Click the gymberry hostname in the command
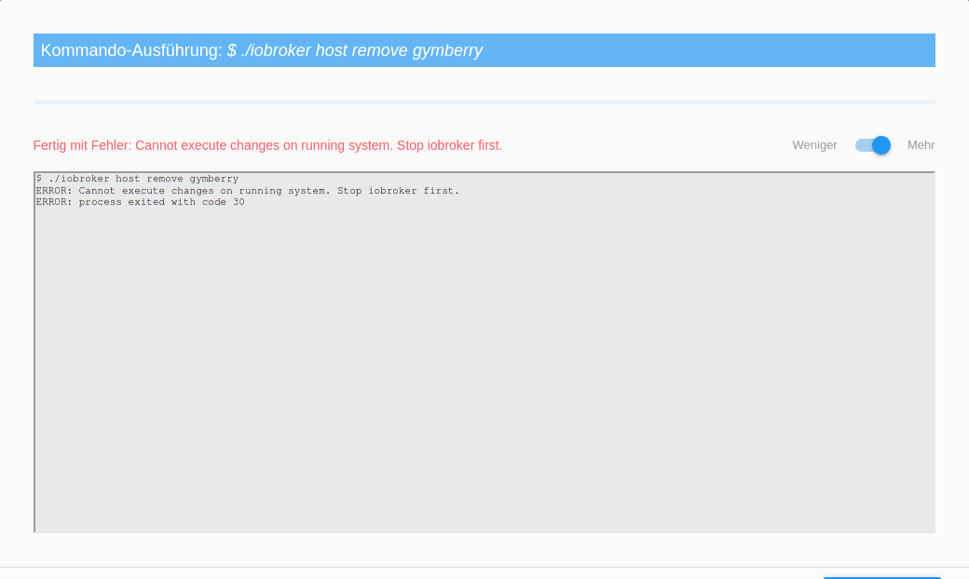Viewport: 969px width, 579px height. pyautogui.click(x=446, y=50)
